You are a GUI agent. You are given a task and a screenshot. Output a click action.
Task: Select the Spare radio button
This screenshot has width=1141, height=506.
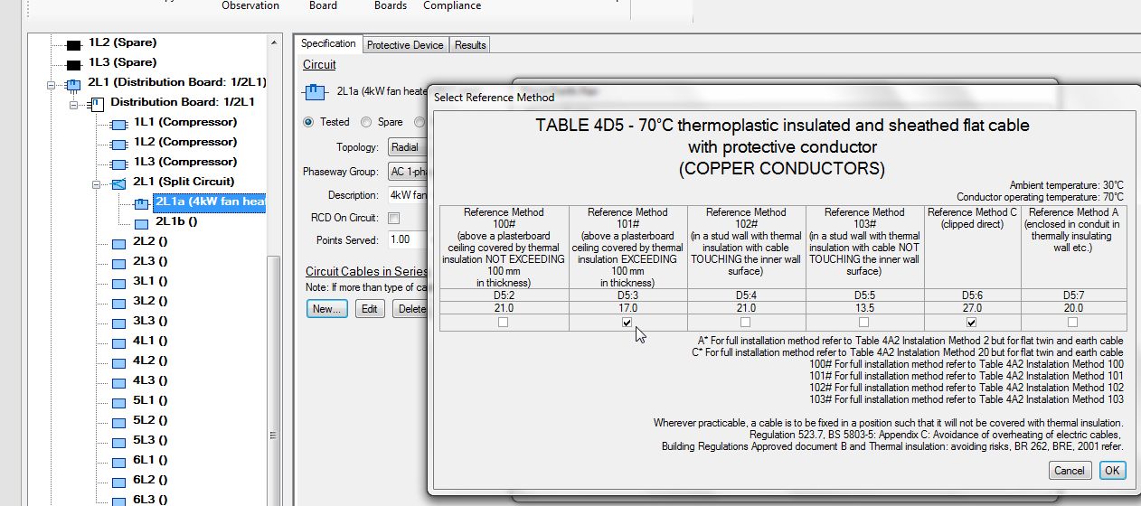tap(366, 122)
